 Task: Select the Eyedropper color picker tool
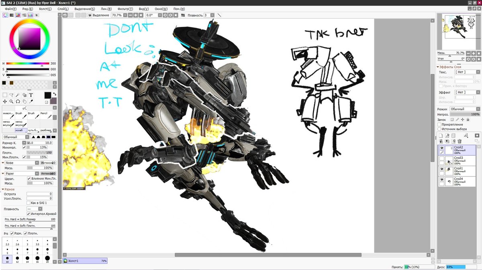pos(31,102)
